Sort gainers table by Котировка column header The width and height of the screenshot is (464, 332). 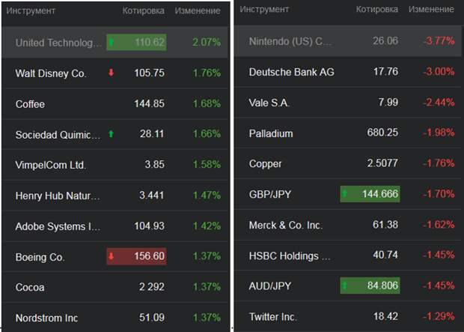(144, 11)
